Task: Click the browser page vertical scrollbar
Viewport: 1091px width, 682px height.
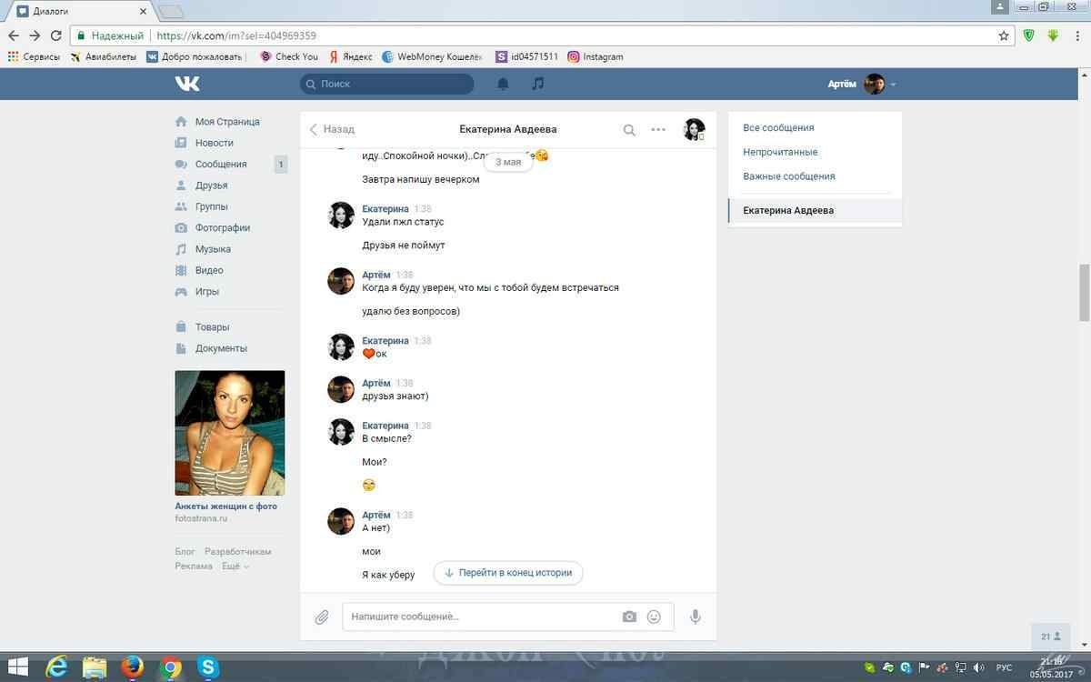Action: point(1084,293)
